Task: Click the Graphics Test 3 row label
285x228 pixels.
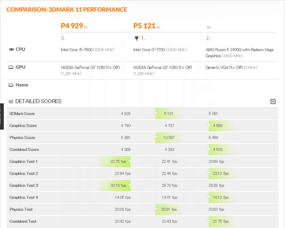Action: click(x=24, y=185)
